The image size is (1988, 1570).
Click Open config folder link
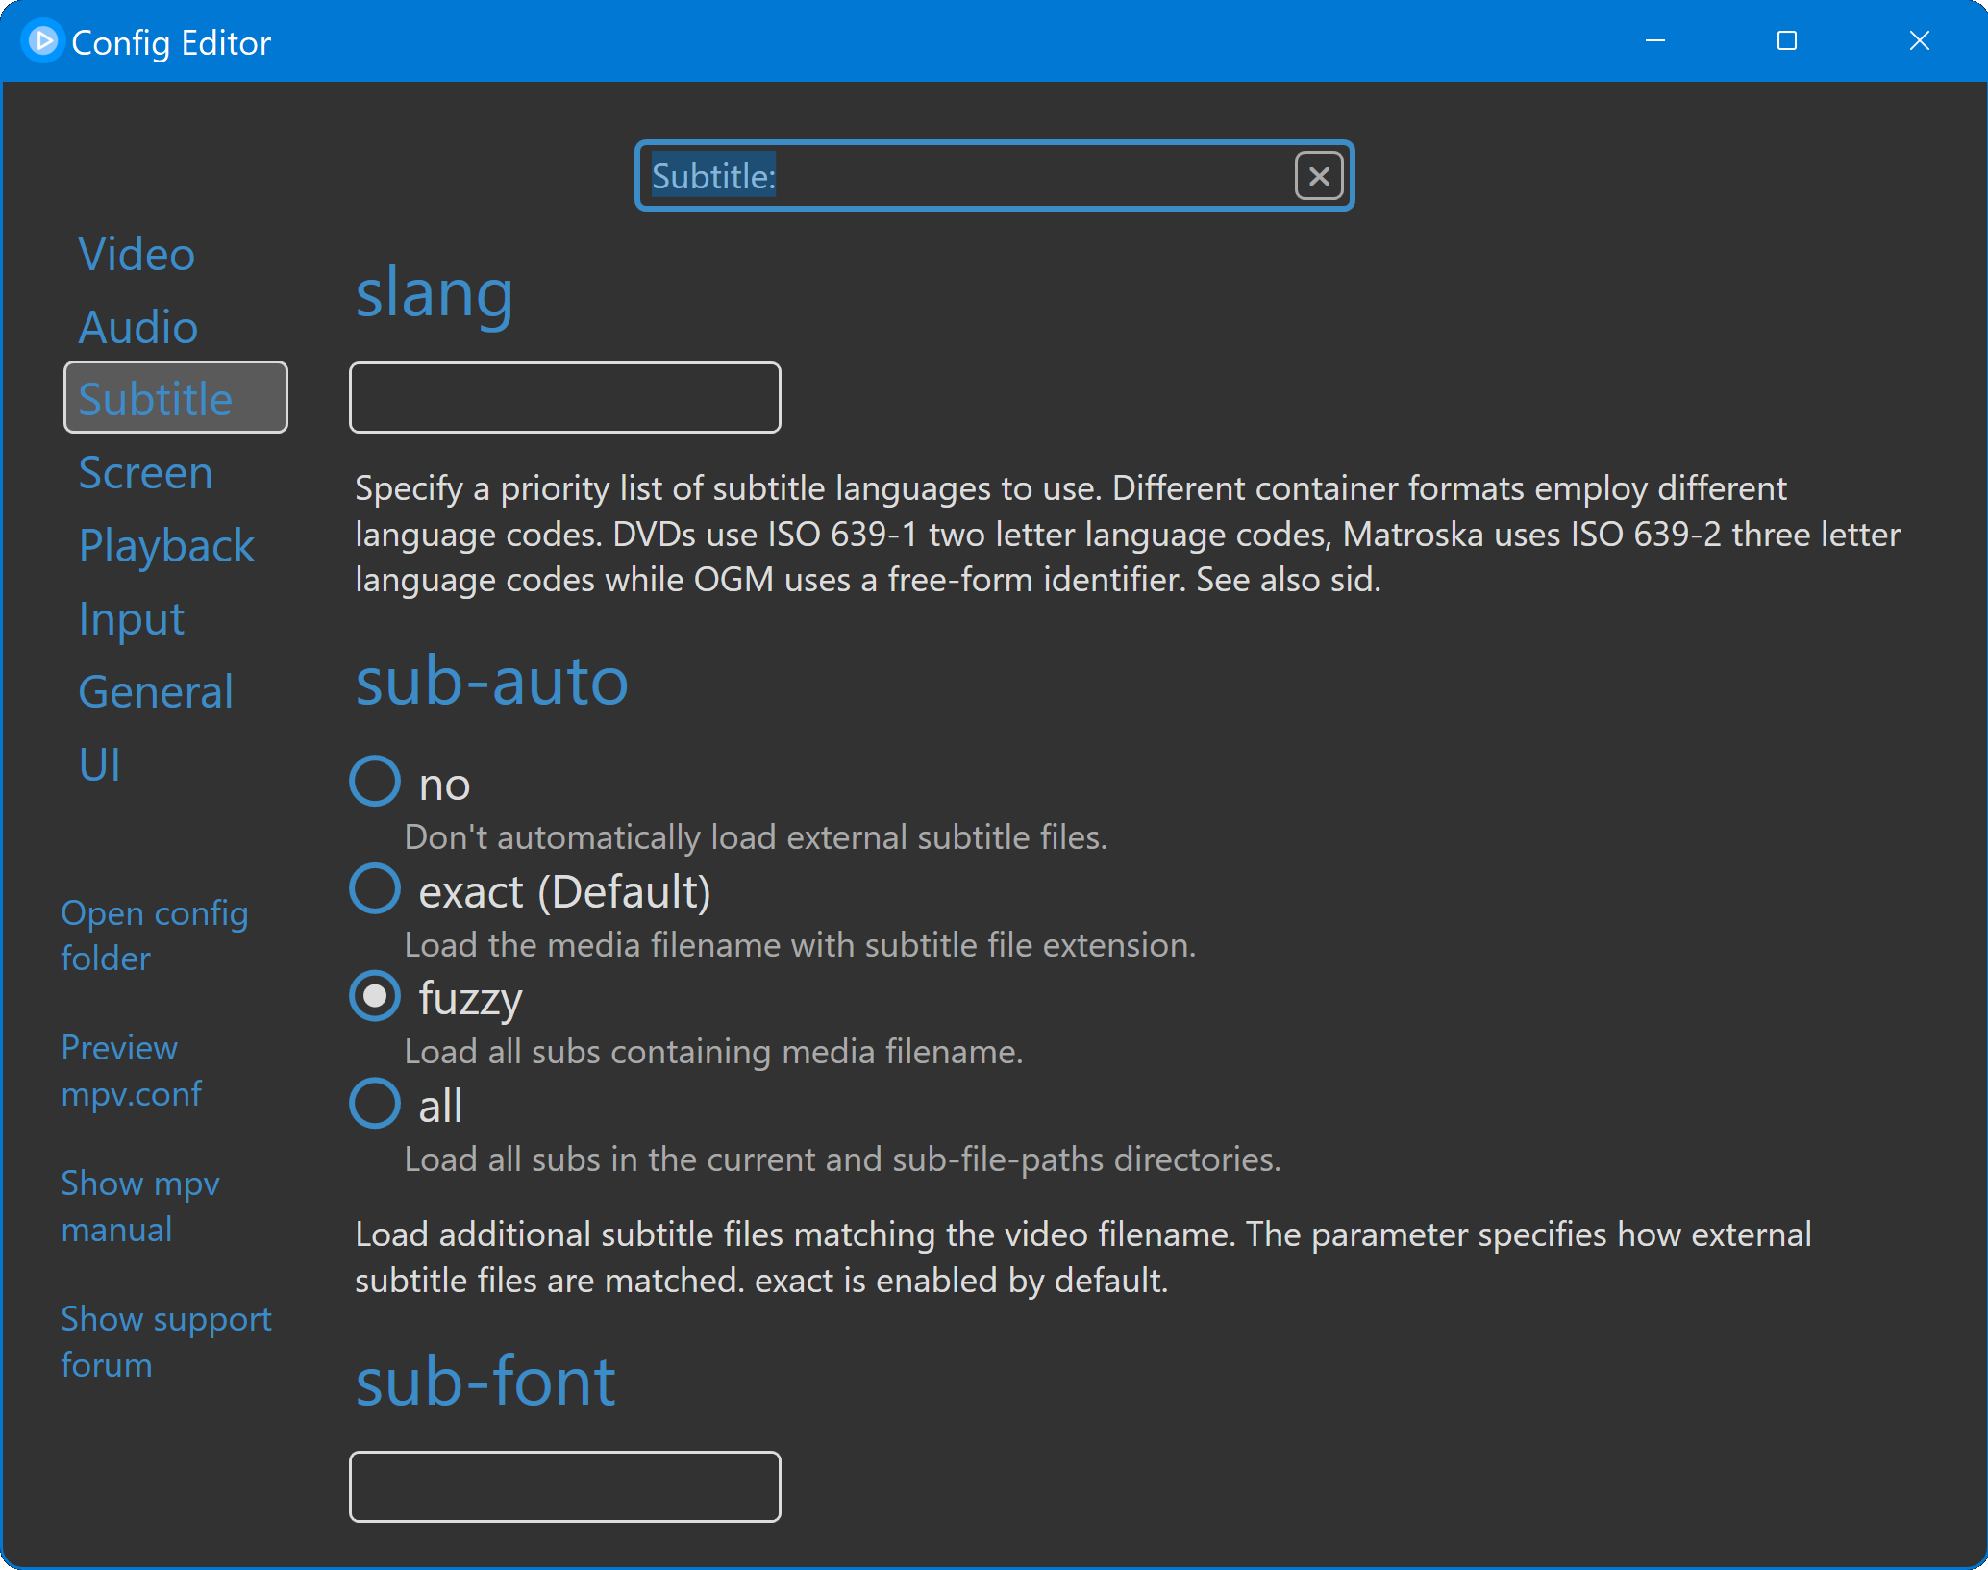[154, 935]
